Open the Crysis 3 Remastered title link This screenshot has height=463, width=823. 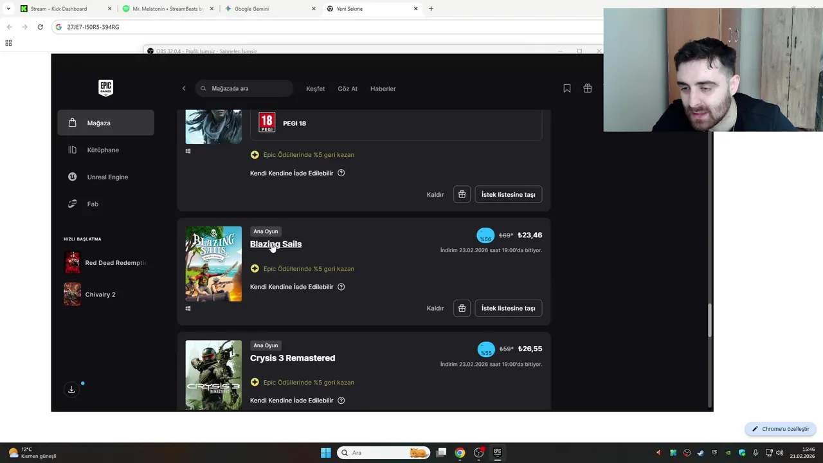(x=293, y=358)
